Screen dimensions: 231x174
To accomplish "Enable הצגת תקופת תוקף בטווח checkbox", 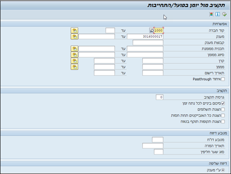I will tap(223, 121).
